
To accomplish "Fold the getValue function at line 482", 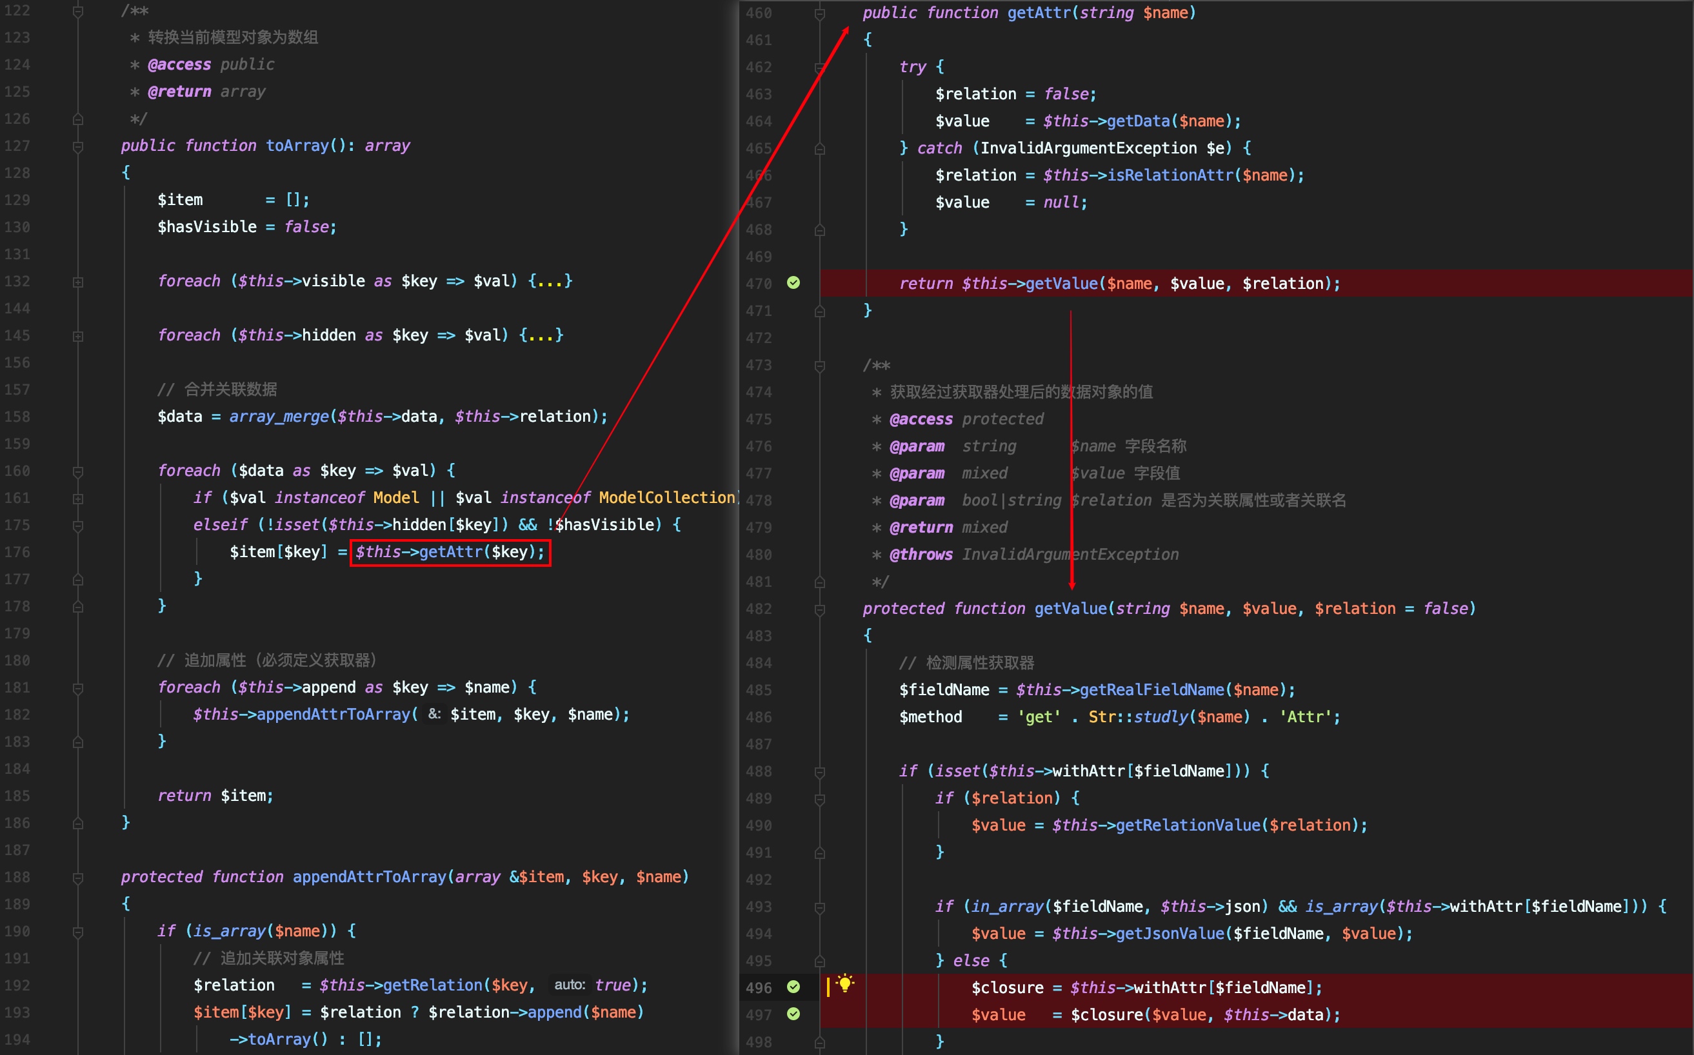I will point(820,610).
